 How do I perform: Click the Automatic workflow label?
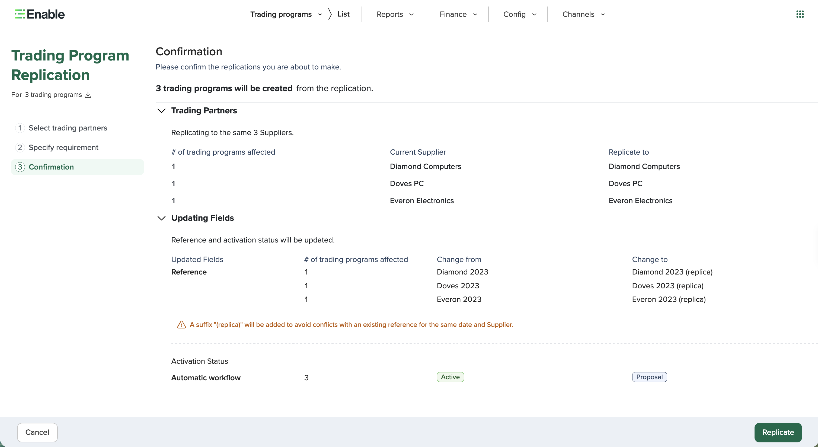[206, 378]
